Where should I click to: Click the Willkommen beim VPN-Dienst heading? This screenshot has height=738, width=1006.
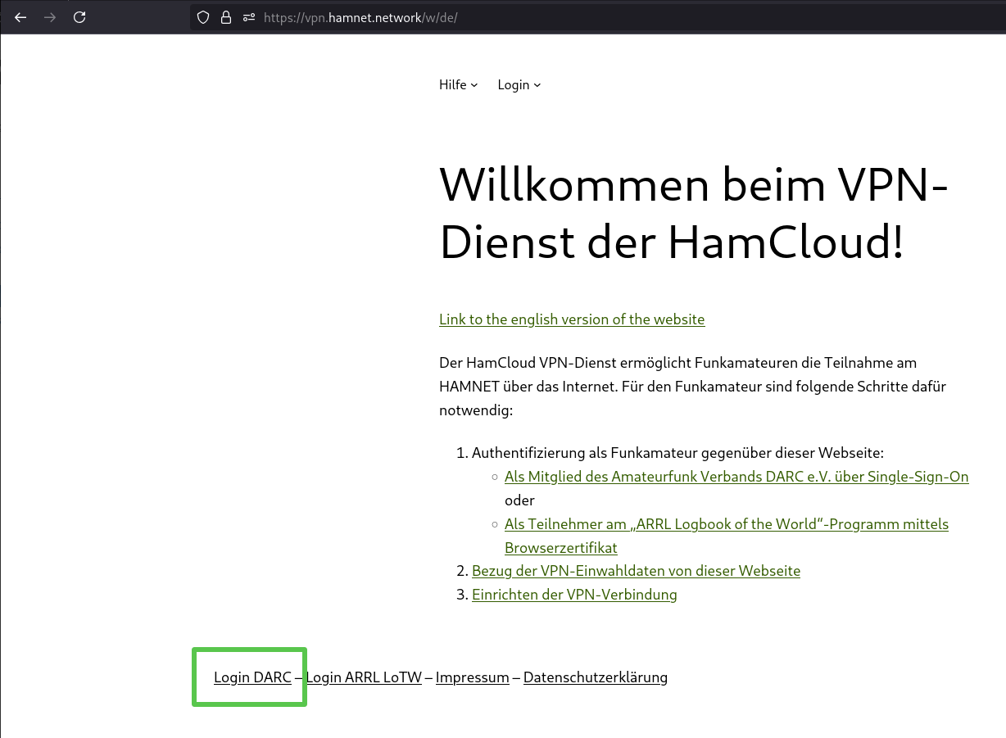click(x=694, y=214)
